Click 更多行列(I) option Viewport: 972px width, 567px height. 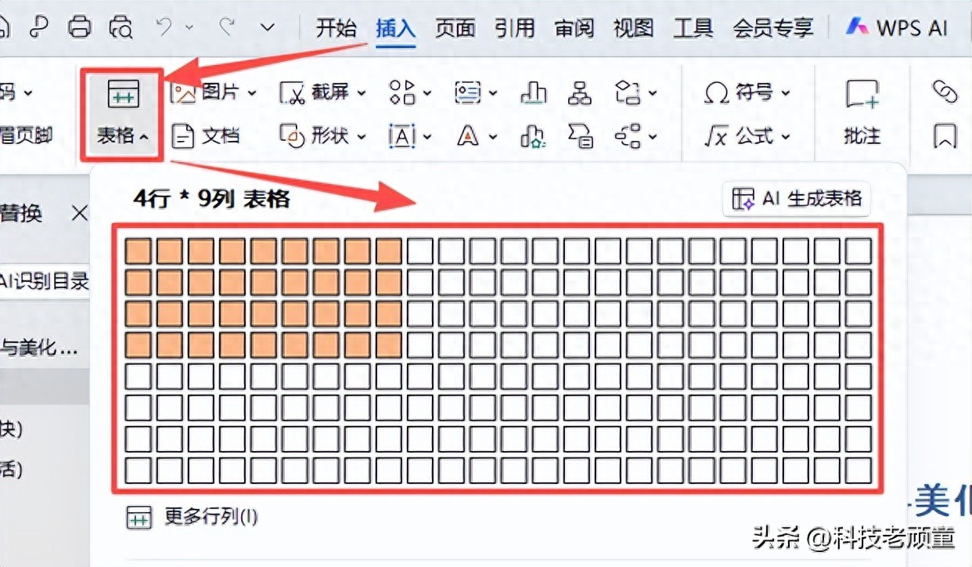(x=192, y=517)
